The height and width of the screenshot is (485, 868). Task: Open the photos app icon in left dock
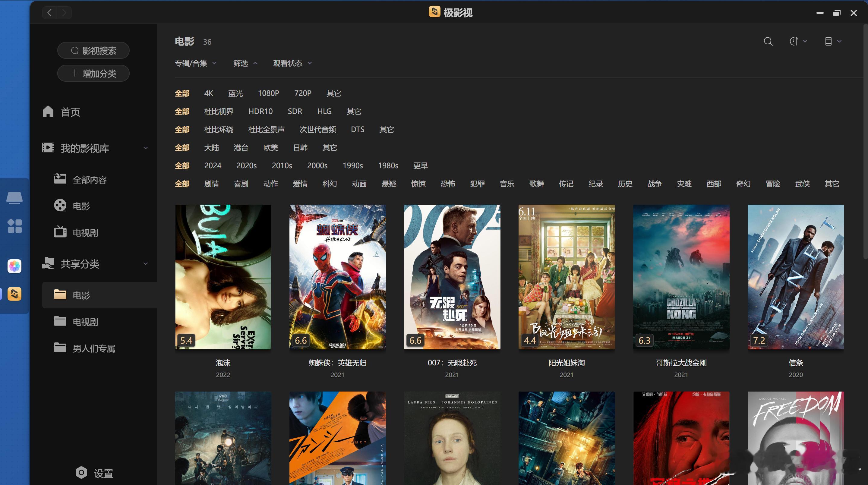point(14,266)
